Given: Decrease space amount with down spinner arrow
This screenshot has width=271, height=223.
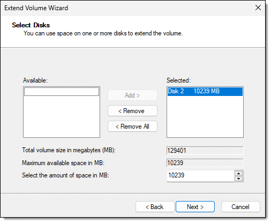Looking at the screenshot, I should point(238,179).
